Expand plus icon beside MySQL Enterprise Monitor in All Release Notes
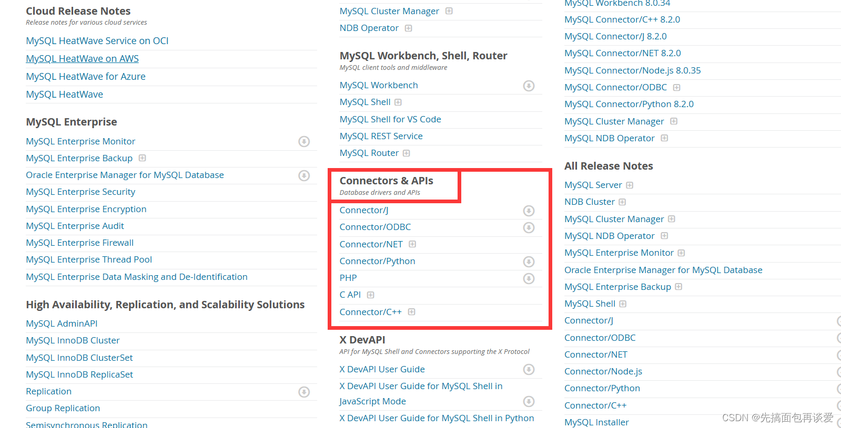 click(x=682, y=253)
